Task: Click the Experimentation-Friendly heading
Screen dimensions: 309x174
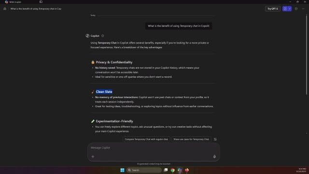Action: (114, 121)
